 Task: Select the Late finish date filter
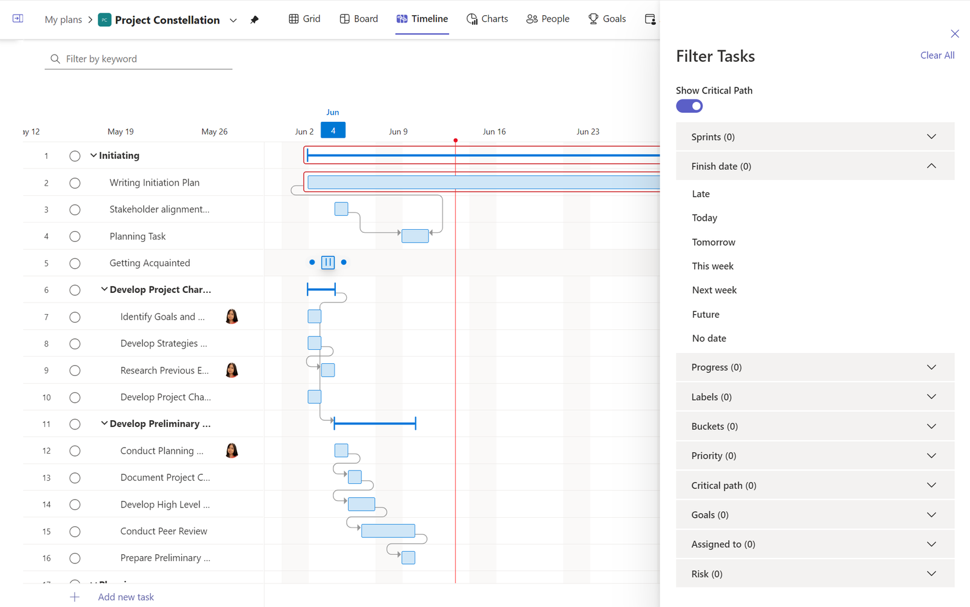(701, 194)
